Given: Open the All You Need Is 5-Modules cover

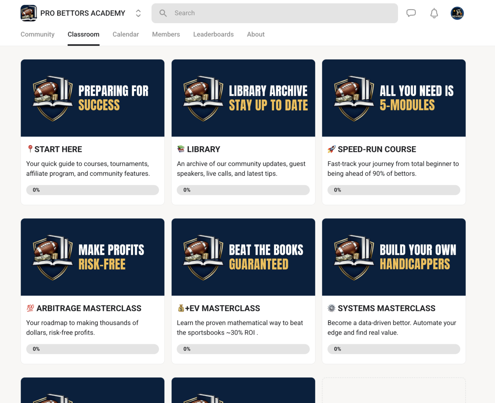Looking at the screenshot, I should (x=394, y=98).
